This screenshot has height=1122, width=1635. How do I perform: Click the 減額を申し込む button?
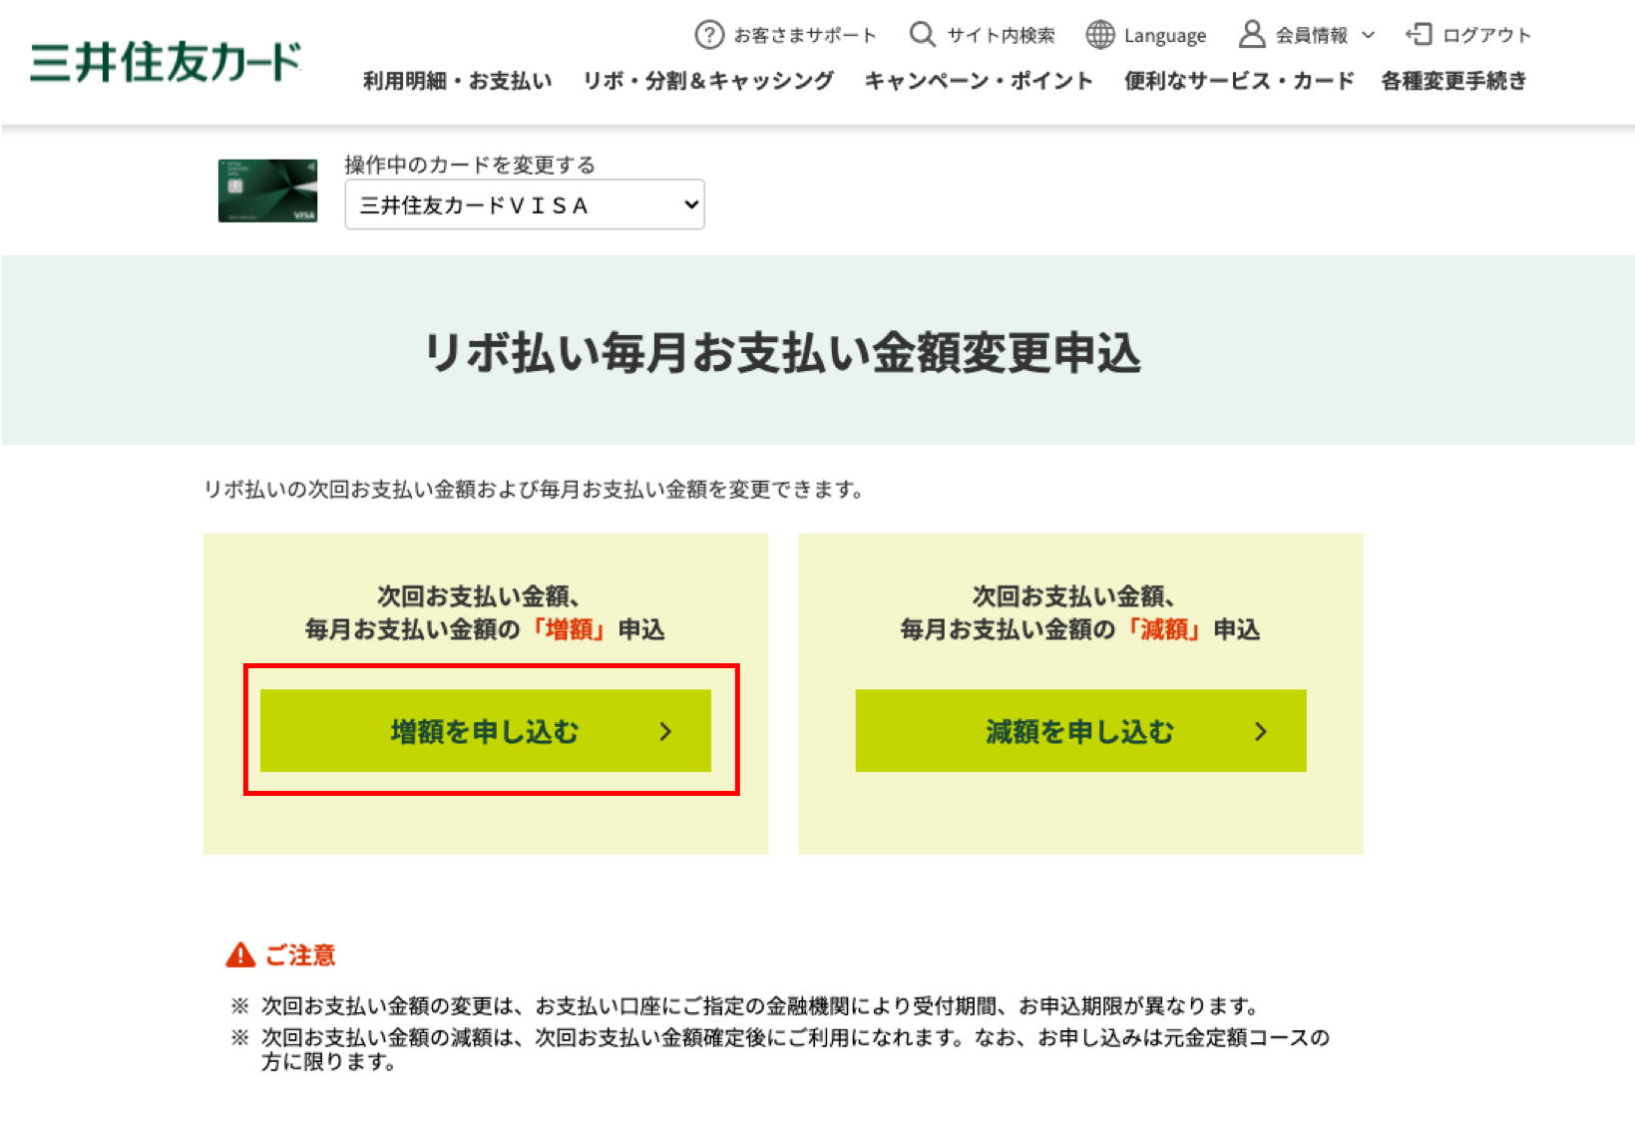(1080, 731)
